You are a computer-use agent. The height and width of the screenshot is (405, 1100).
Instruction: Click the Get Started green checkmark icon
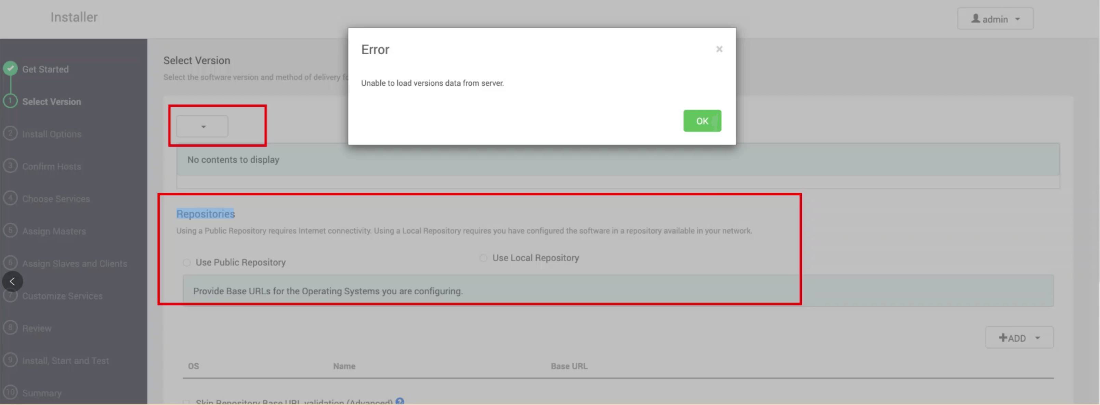[x=10, y=68]
